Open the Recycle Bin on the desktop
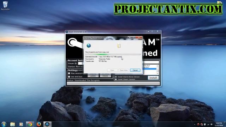 5,6
